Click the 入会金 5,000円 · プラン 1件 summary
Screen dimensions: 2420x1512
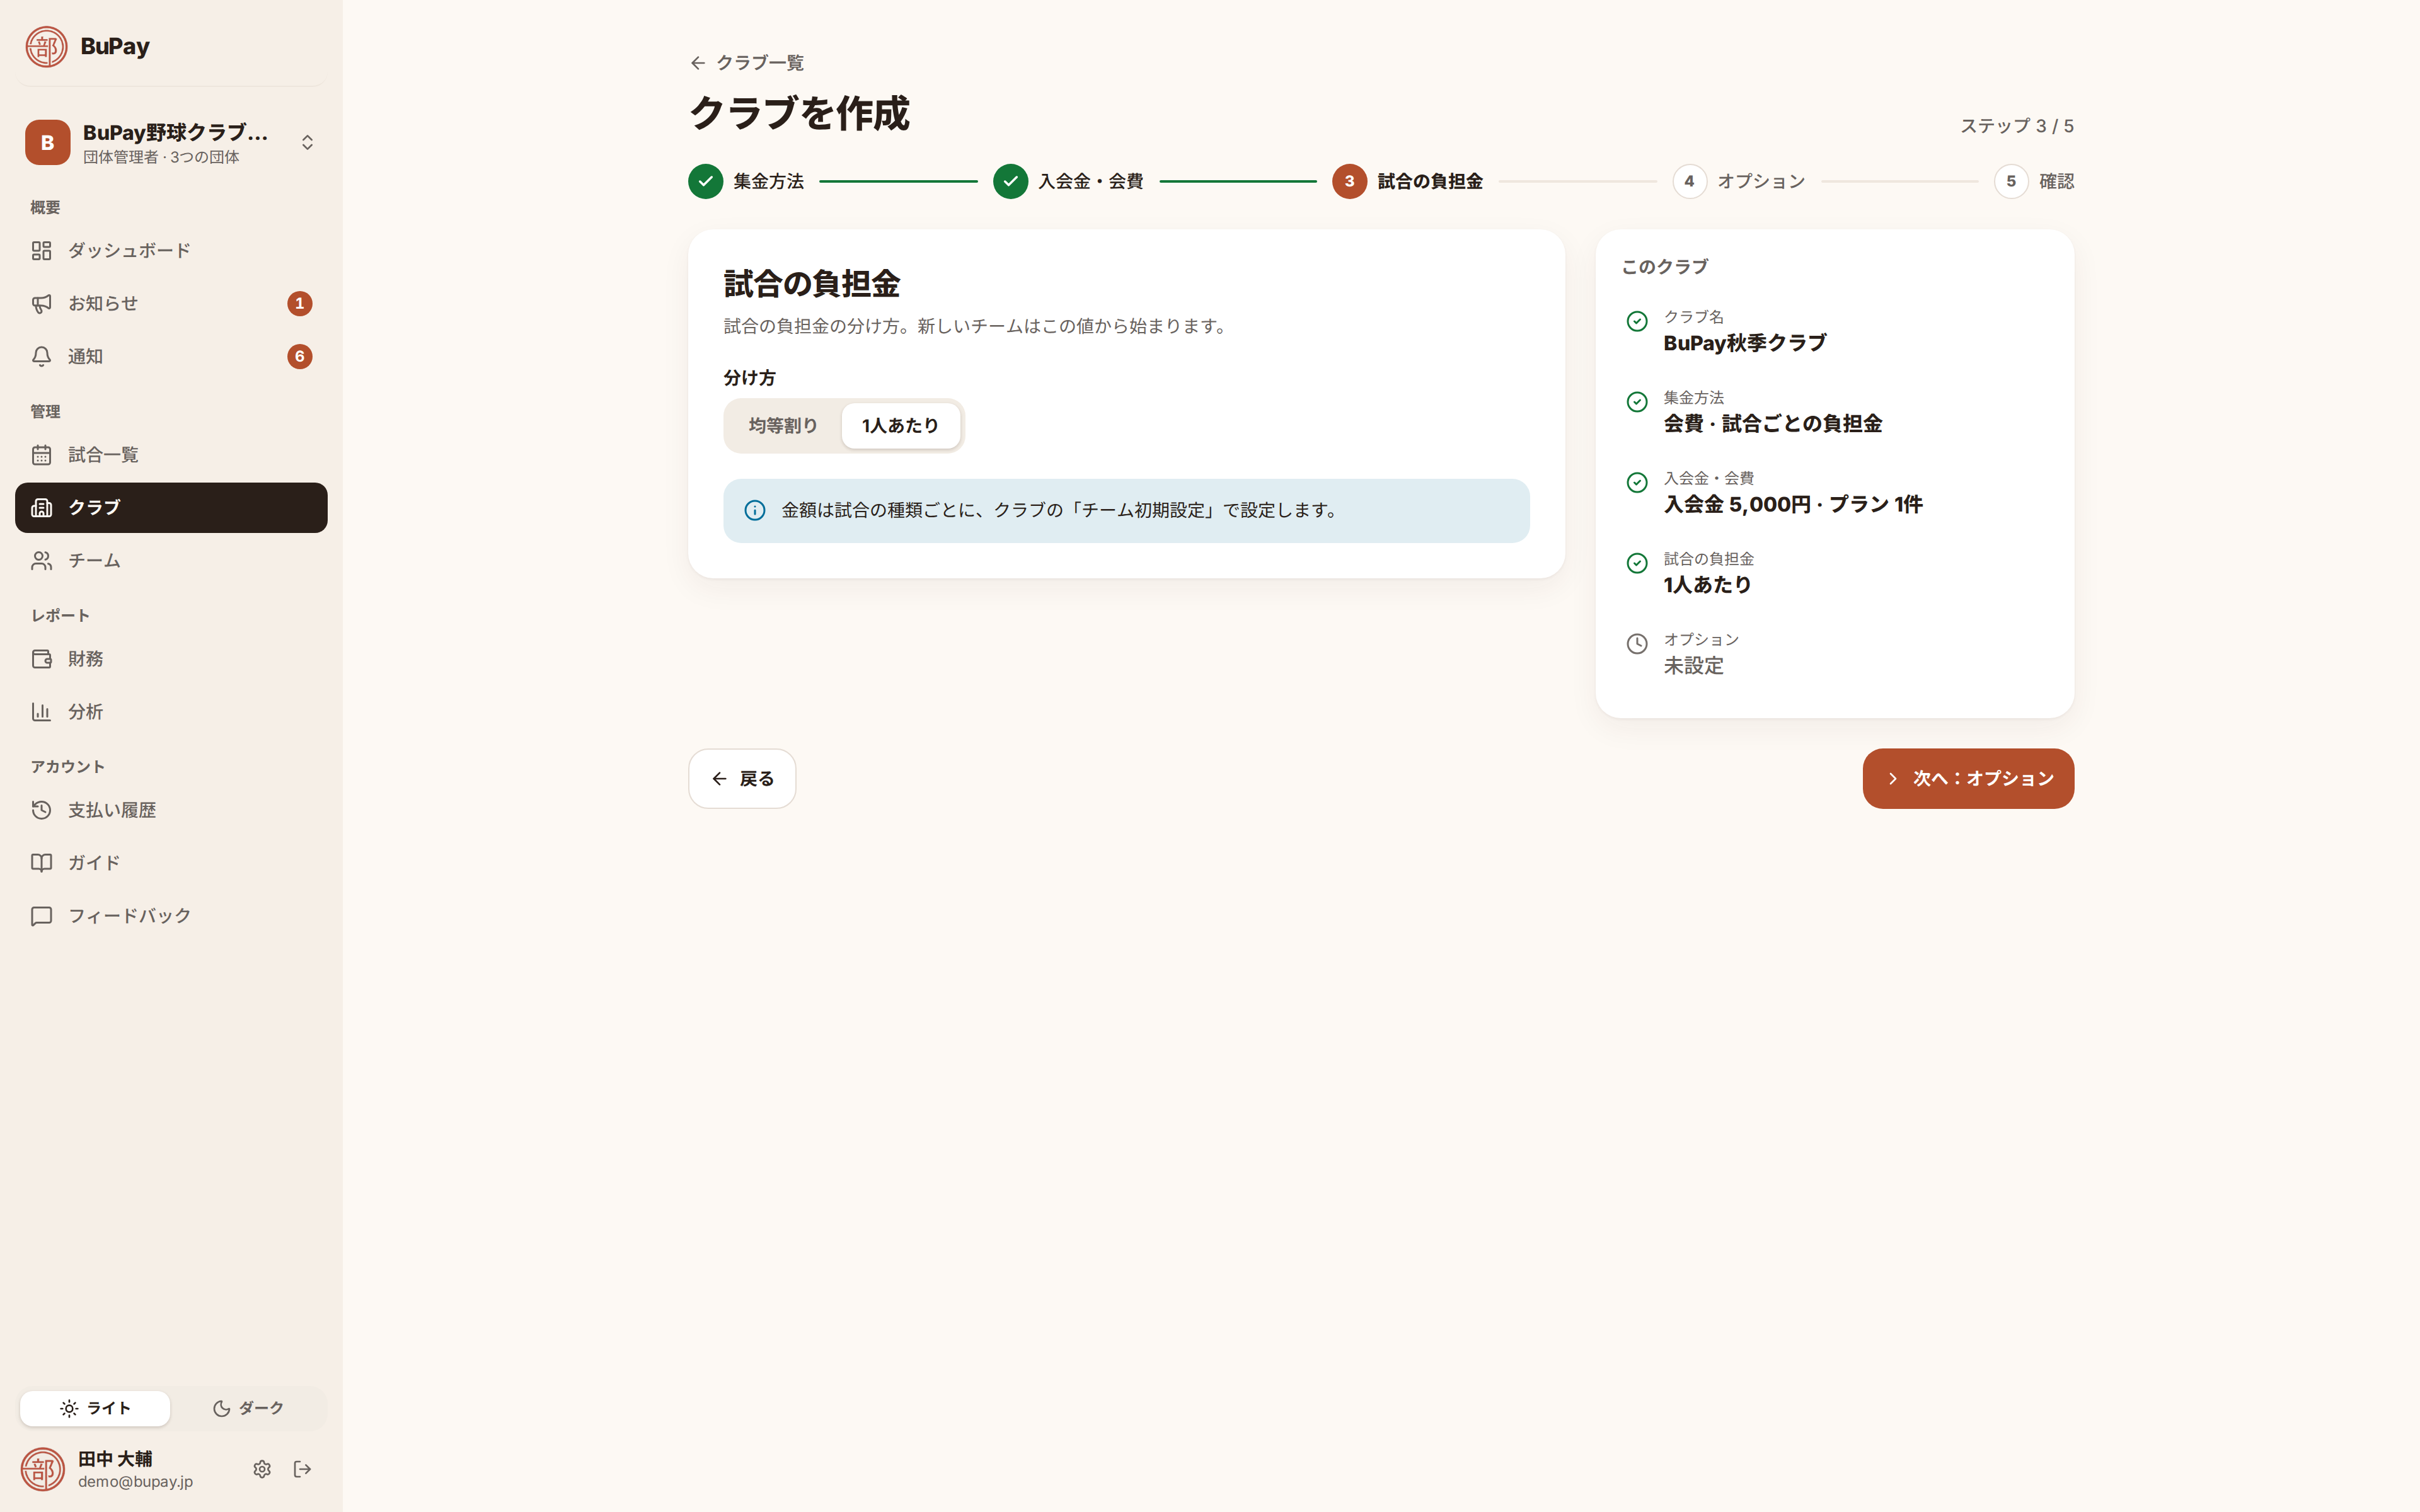[x=1793, y=504]
